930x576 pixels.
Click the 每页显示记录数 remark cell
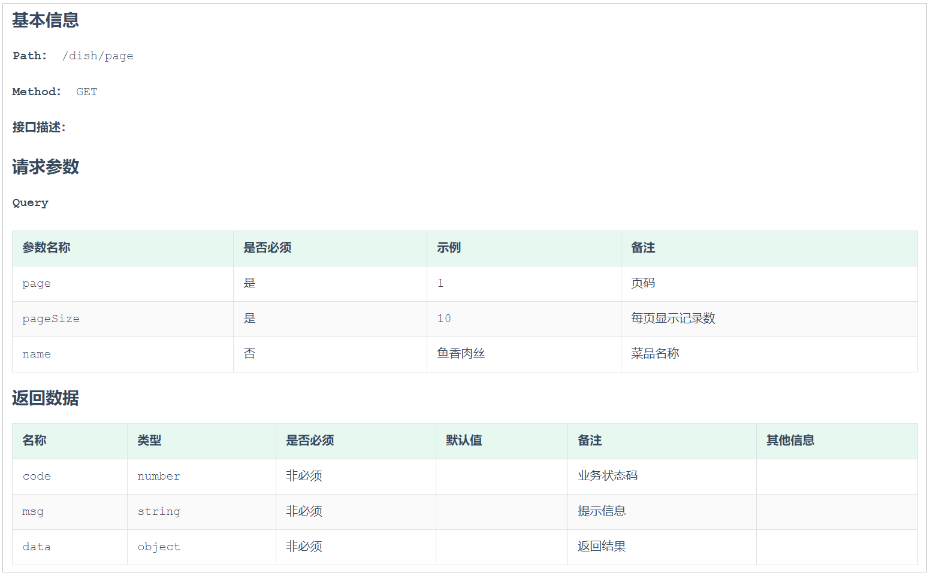tap(673, 319)
